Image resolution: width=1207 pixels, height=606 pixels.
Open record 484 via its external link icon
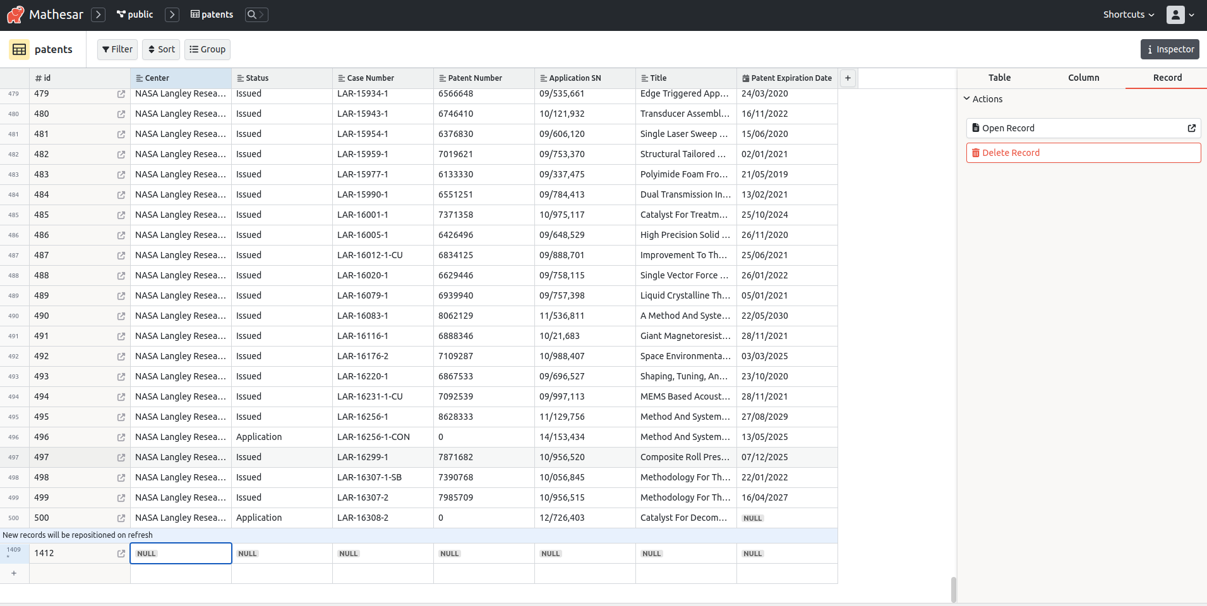121,195
